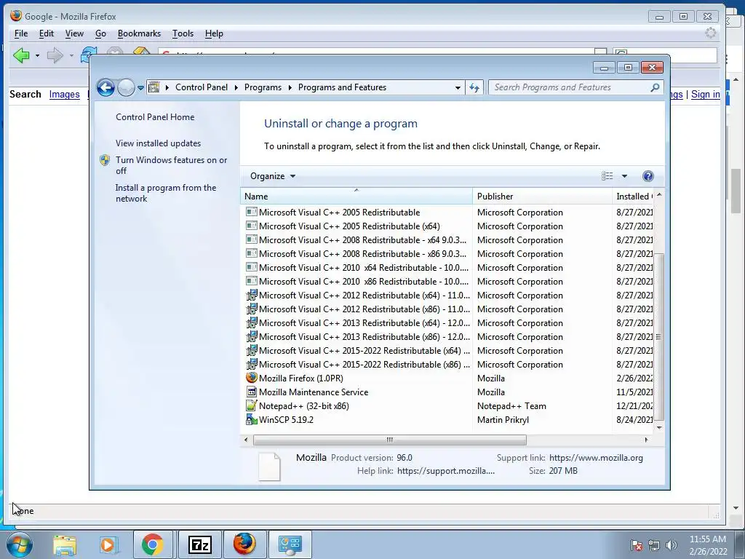The height and width of the screenshot is (559, 745).
Task: Open View menu in Firefox window
Action: [74, 33]
